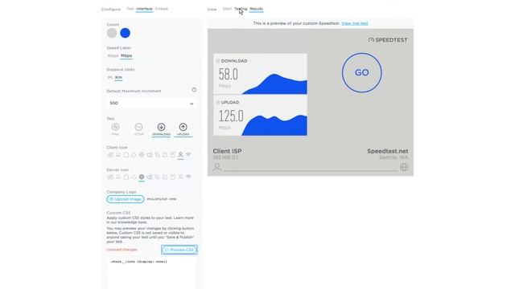The image size is (515, 289).
Task: Click the Client ISP label
Action: pos(227,152)
